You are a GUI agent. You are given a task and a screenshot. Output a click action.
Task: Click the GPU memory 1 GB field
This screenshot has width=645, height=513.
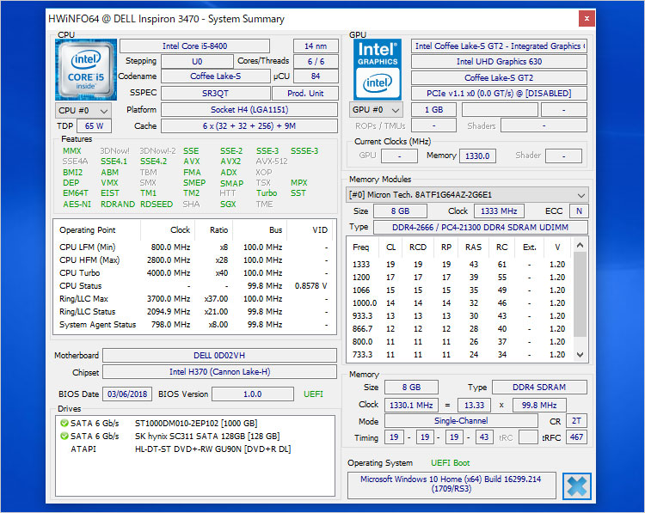click(434, 110)
